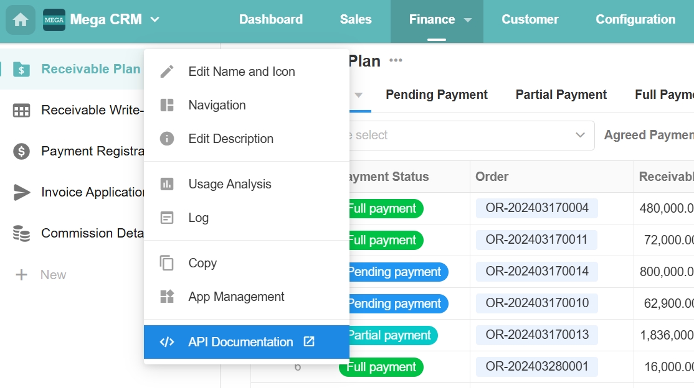Image resolution: width=694 pixels, height=388 pixels.
Task: Click Full payment status in OR-202403170004 row
Action: click(x=386, y=208)
